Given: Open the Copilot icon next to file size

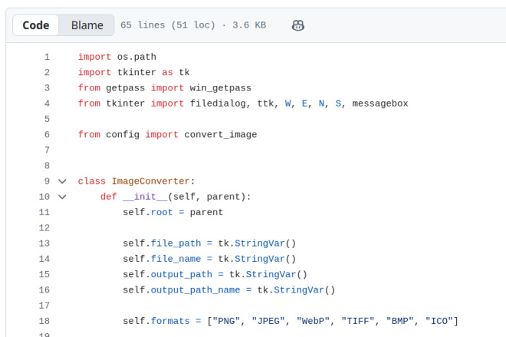Looking at the screenshot, I should (x=298, y=25).
